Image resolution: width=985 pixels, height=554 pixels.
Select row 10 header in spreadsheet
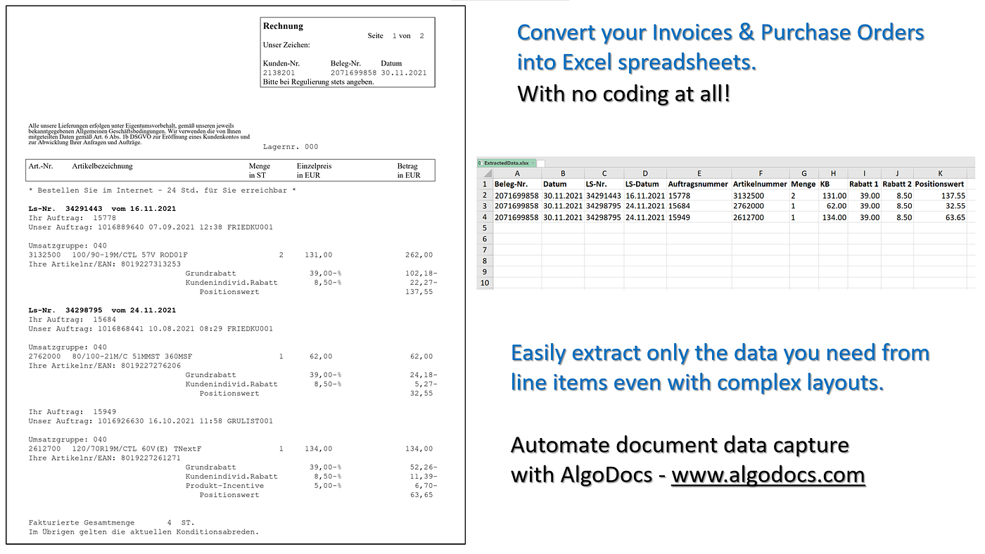tap(485, 283)
